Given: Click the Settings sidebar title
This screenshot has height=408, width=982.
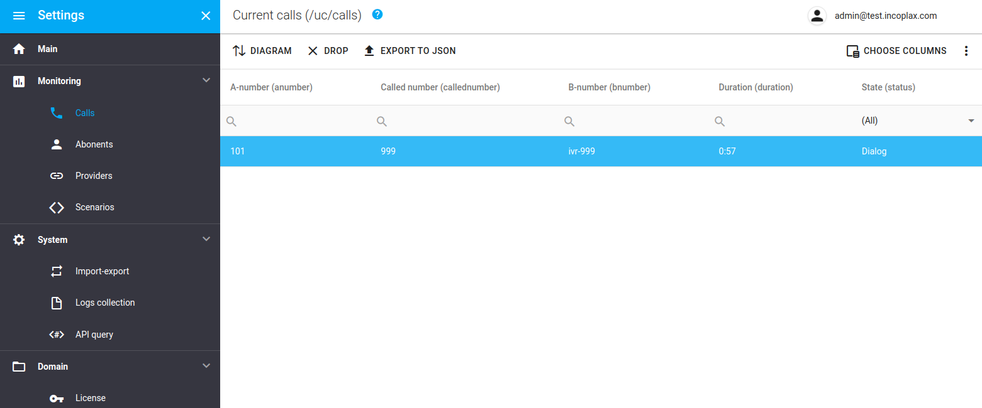Looking at the screenshot, I should 61,15.
